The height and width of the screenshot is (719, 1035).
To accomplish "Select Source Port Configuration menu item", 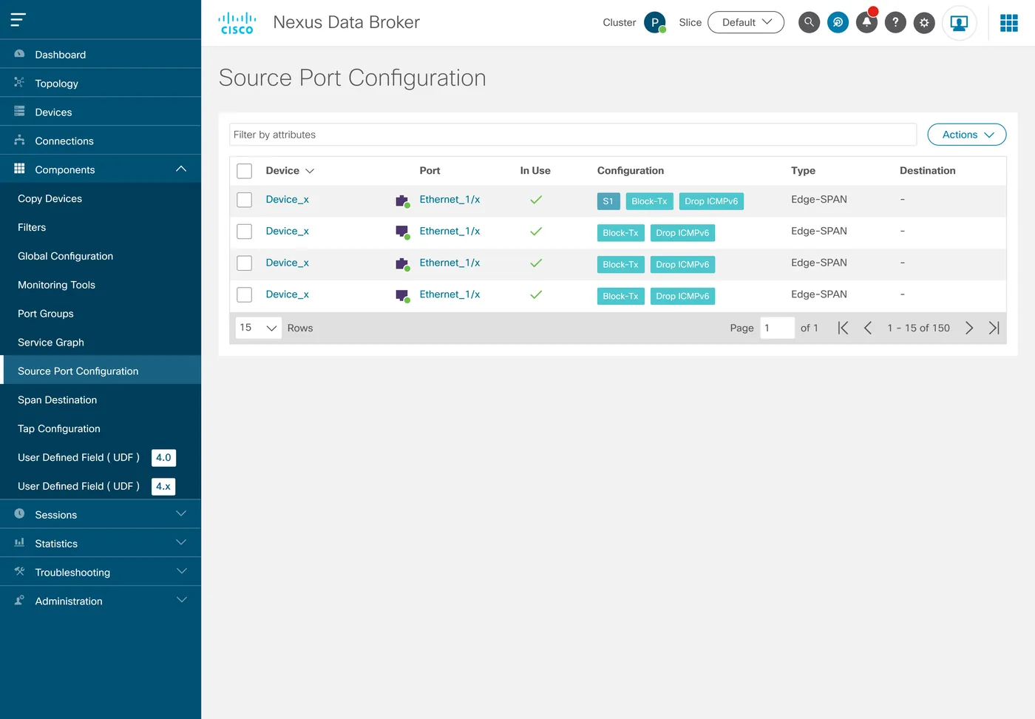I will tap(101, 371).
